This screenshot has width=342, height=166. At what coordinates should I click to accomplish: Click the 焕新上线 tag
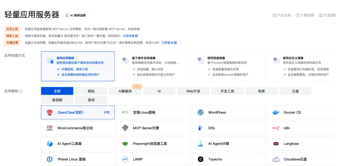pyautogui.click(x=12, y=36)
